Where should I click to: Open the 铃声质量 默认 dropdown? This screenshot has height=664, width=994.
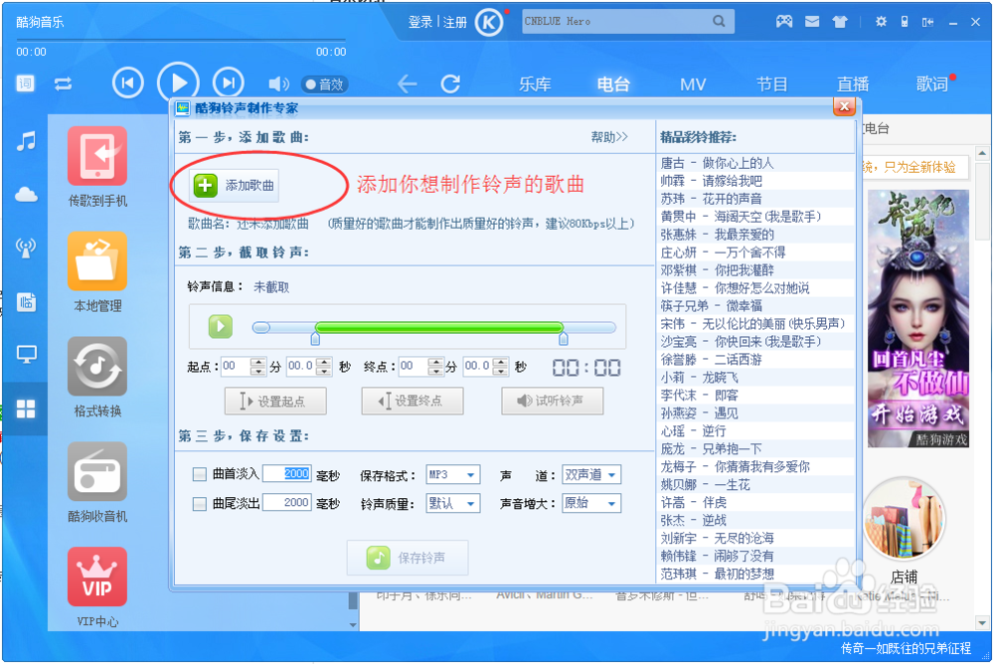(x=452, y=504)
